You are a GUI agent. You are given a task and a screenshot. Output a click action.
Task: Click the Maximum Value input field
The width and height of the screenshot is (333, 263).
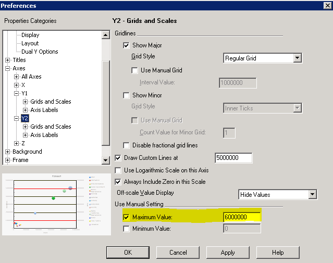click(241, 217)
